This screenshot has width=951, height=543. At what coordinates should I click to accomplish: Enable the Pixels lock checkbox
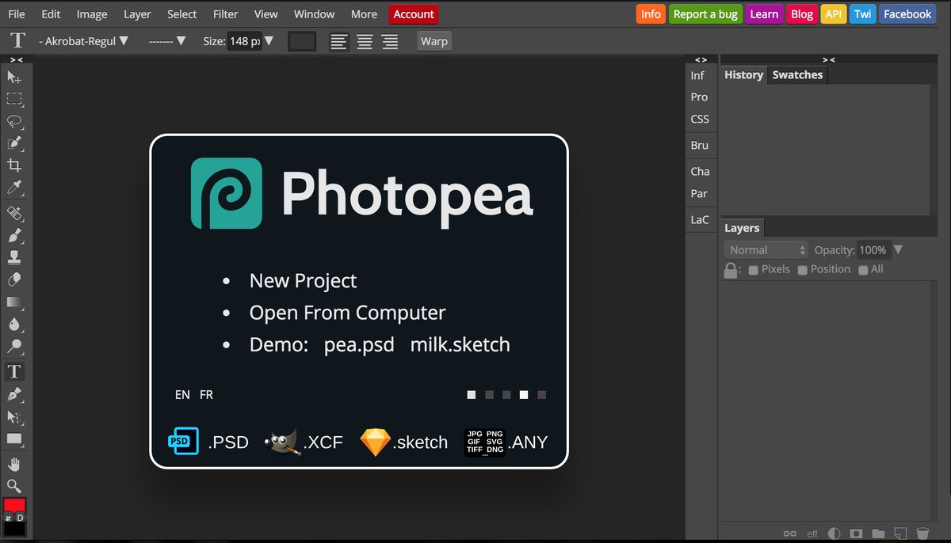pos(754,270)
